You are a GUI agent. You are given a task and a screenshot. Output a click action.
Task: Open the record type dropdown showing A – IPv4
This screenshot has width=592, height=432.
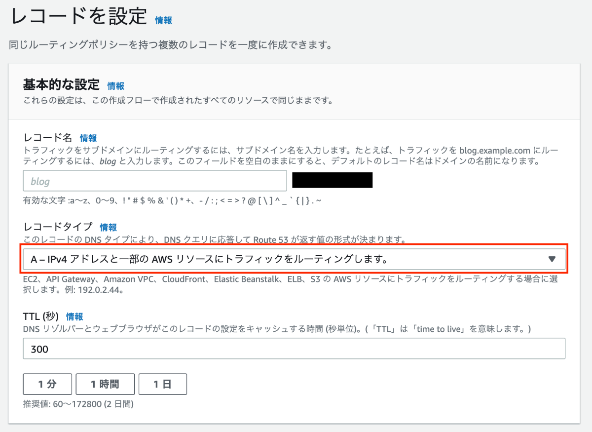point(294,259)
